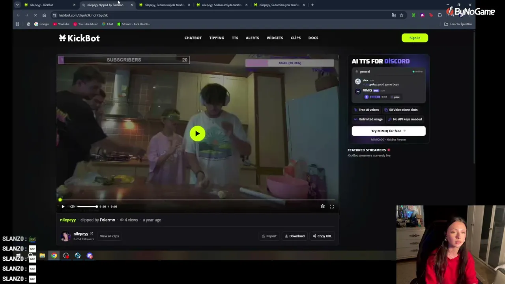This screenshot has width=505, height=284.
Task: Open the DOCS menu item
Action: click(313, 38)
